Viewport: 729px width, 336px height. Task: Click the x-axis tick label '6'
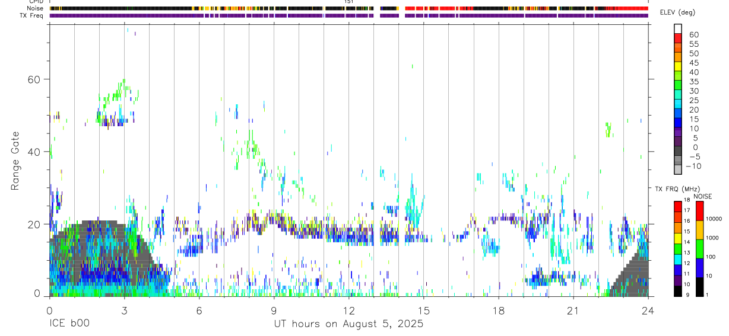click(x=199, y=310)
